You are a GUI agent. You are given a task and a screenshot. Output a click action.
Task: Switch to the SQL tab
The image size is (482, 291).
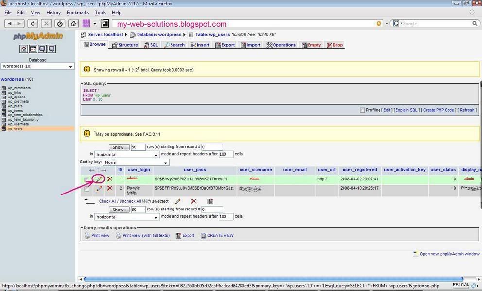coord(151,45)
